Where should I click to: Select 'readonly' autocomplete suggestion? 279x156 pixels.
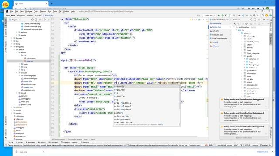pyautogui.click(x=146, y=86)
